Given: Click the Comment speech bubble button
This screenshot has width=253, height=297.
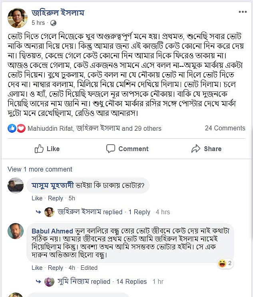Looking at the screenshot, I should coord(127,149).
